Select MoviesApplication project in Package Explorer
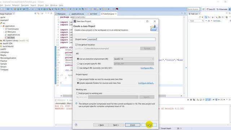This screenshot has width=231, height=130. (x=8, y=58)
